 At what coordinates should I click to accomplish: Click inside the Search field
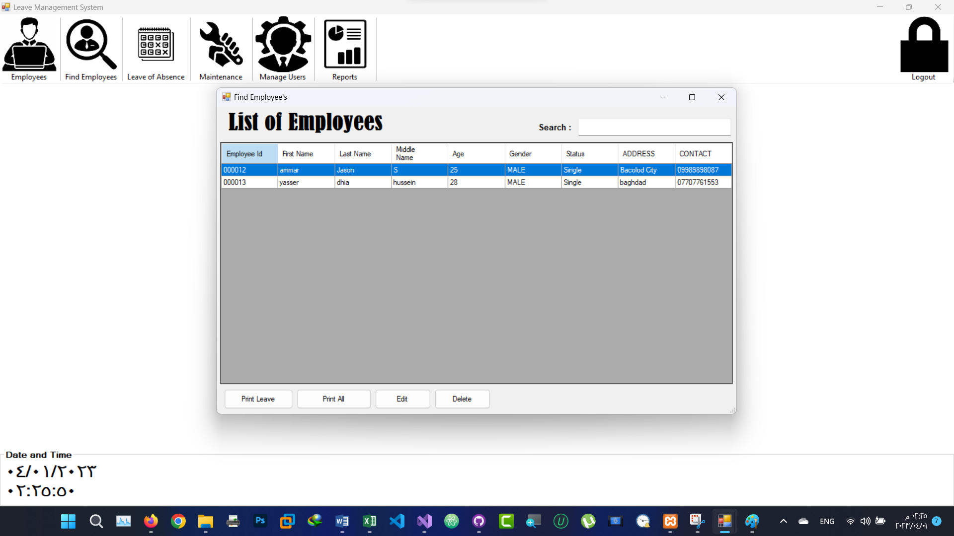point(654,127)
